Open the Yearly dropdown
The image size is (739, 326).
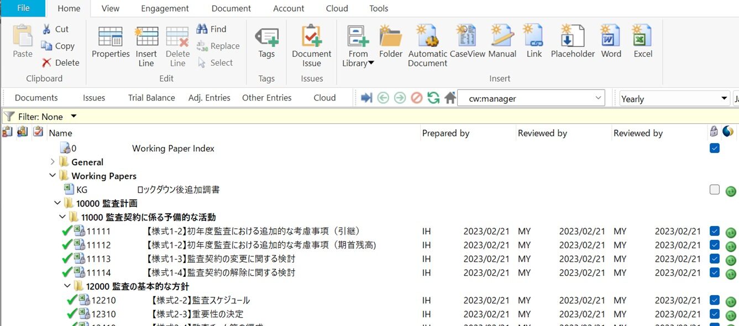[x=724, y=98]
